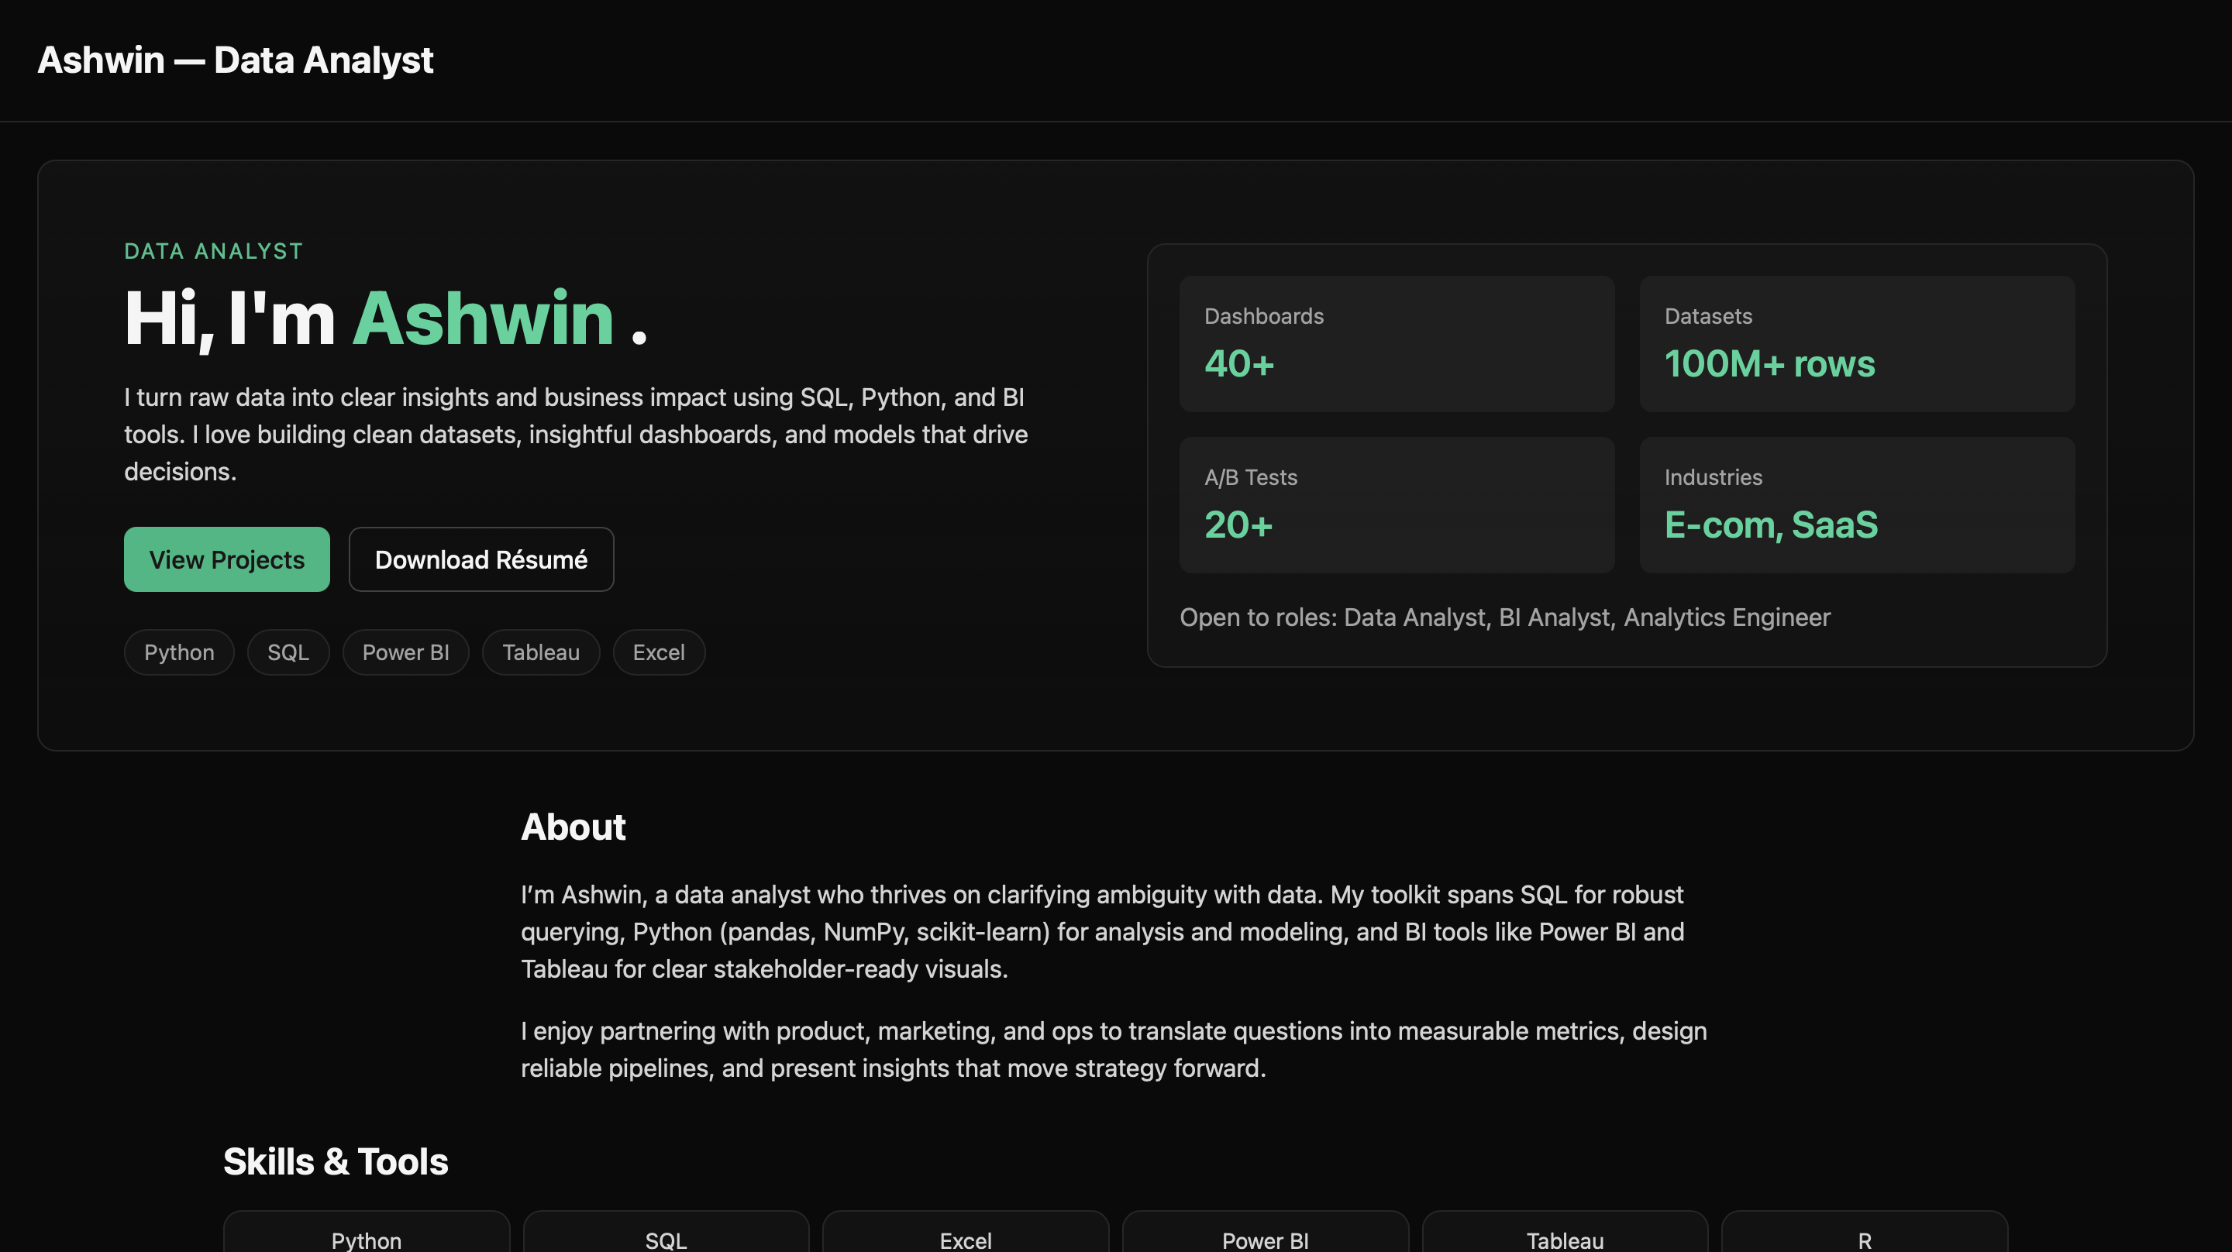
Task: Click the View Projects button
Action: (226, 559)
